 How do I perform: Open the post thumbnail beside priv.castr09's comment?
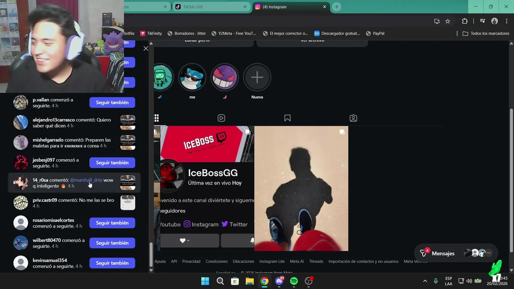coord(128,203)
